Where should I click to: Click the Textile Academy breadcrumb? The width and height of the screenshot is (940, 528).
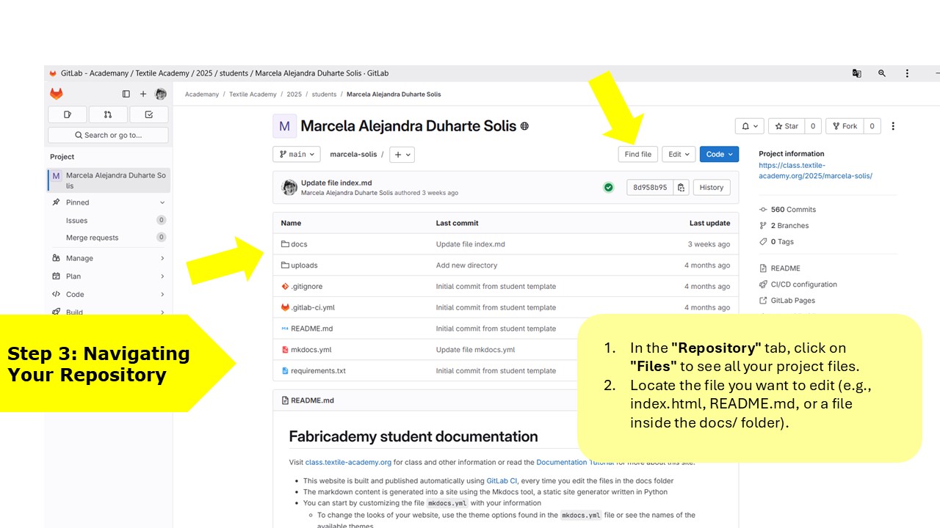[x=253, y=95]
